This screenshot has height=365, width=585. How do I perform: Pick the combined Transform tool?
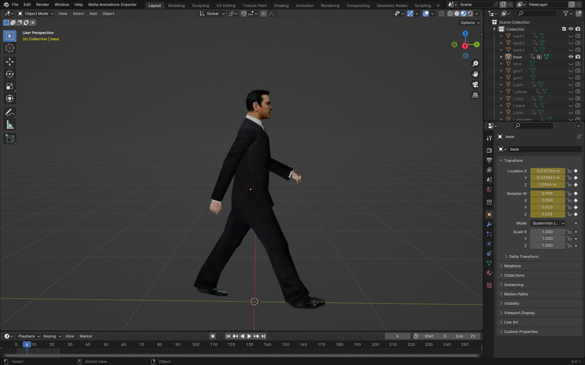pyautogui.click(x=10, y=99)
